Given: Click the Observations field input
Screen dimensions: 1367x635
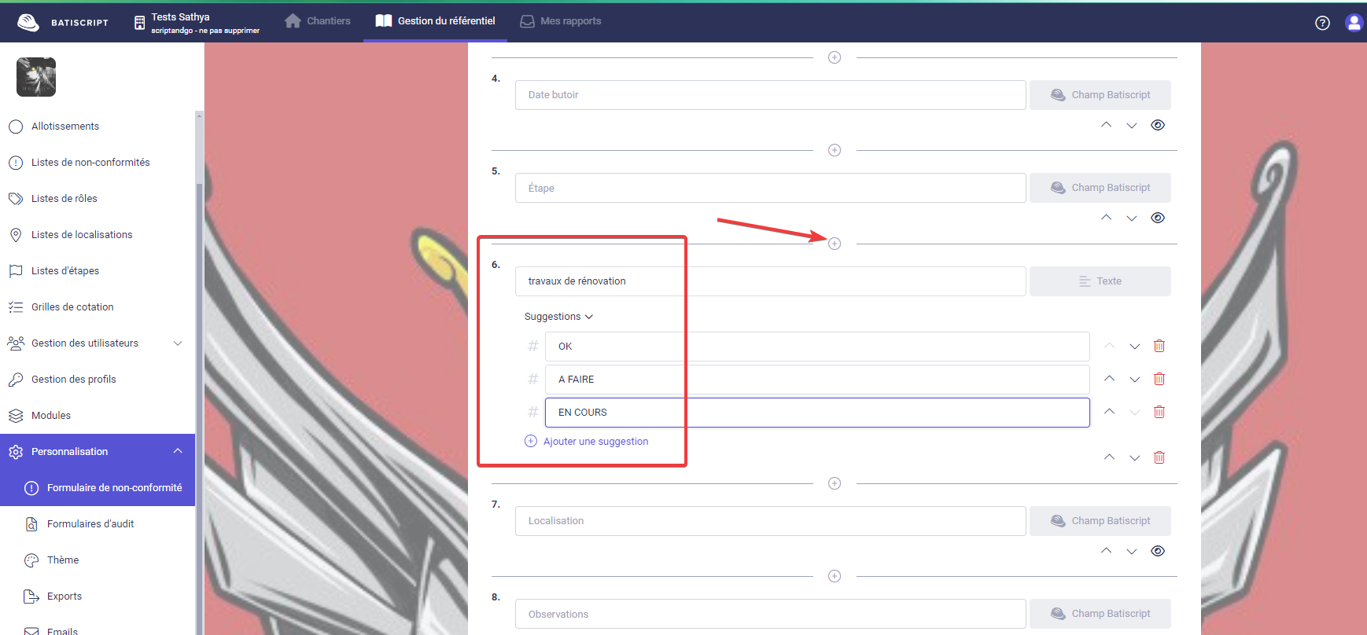Looking at the screenshot, I should point(771,614).
